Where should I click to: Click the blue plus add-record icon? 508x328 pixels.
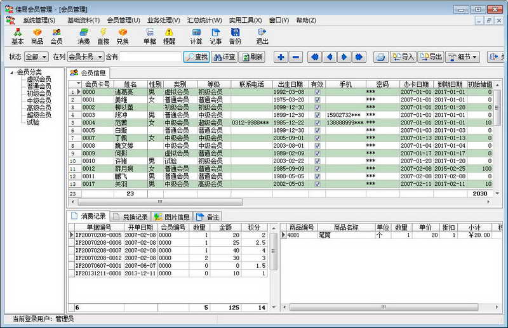(281, 57)
